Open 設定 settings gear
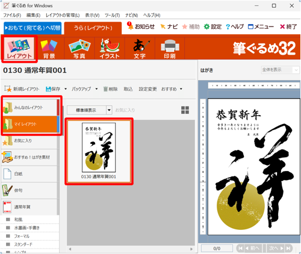Screen dimensions: 301x254 click(213, 26)
